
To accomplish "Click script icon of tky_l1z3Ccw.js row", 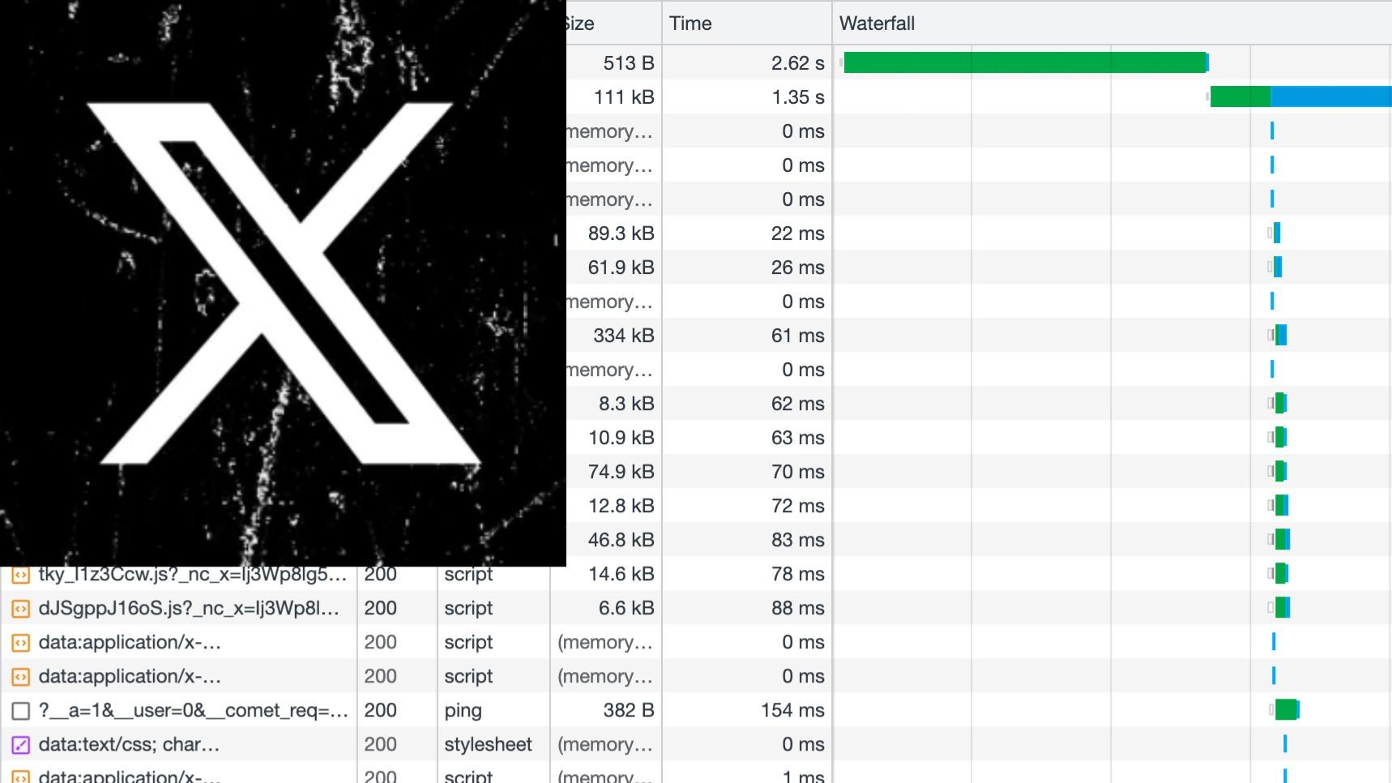I will tap(20, 575).
